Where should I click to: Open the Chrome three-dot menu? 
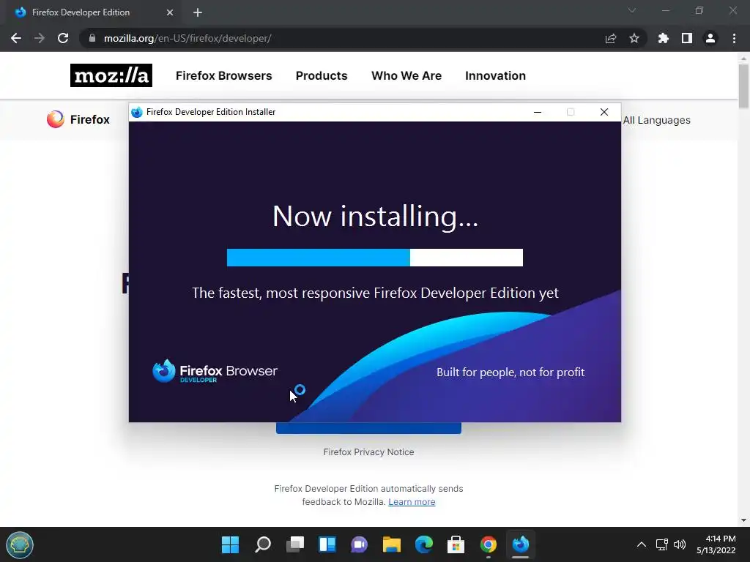click(734, 38)
